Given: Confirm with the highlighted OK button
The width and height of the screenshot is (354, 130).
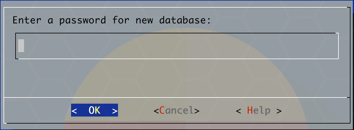Looking at the screenshot, I should click(x=95, y=110).
